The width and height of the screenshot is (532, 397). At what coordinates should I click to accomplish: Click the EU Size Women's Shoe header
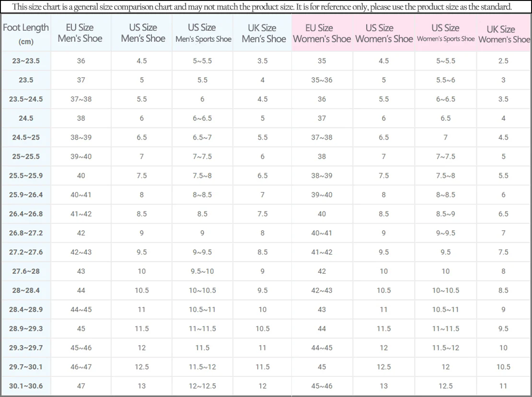click(x=322, y=33)
